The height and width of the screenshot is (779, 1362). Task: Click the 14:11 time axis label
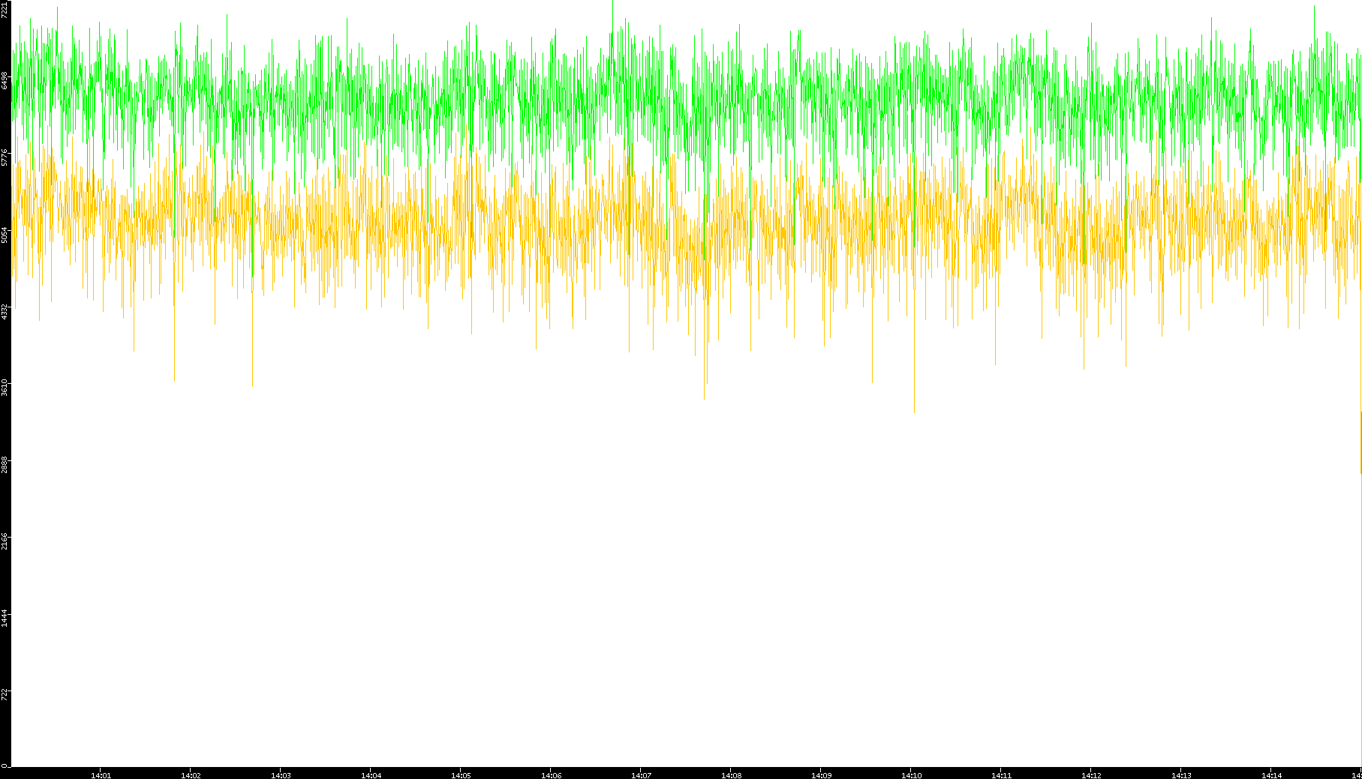[1001, 775]
